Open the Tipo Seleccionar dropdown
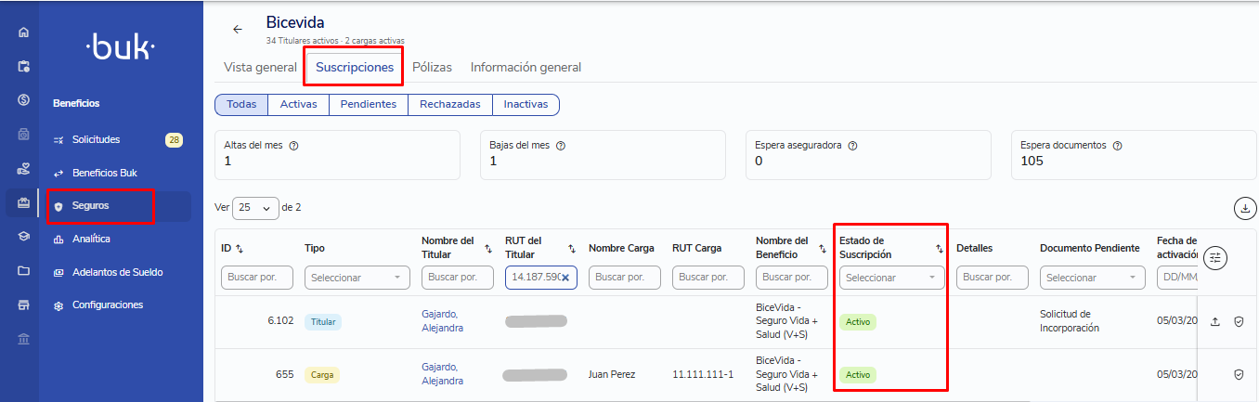The image size is (1259, 402). (x=357, y=278)
